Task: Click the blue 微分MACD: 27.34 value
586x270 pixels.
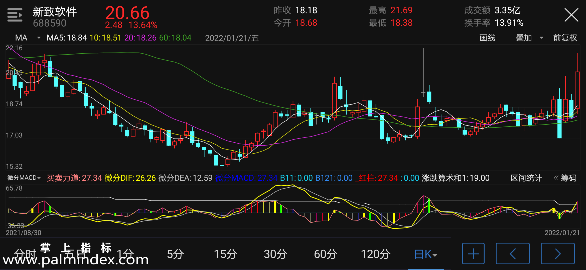Action: pos(246,178)
